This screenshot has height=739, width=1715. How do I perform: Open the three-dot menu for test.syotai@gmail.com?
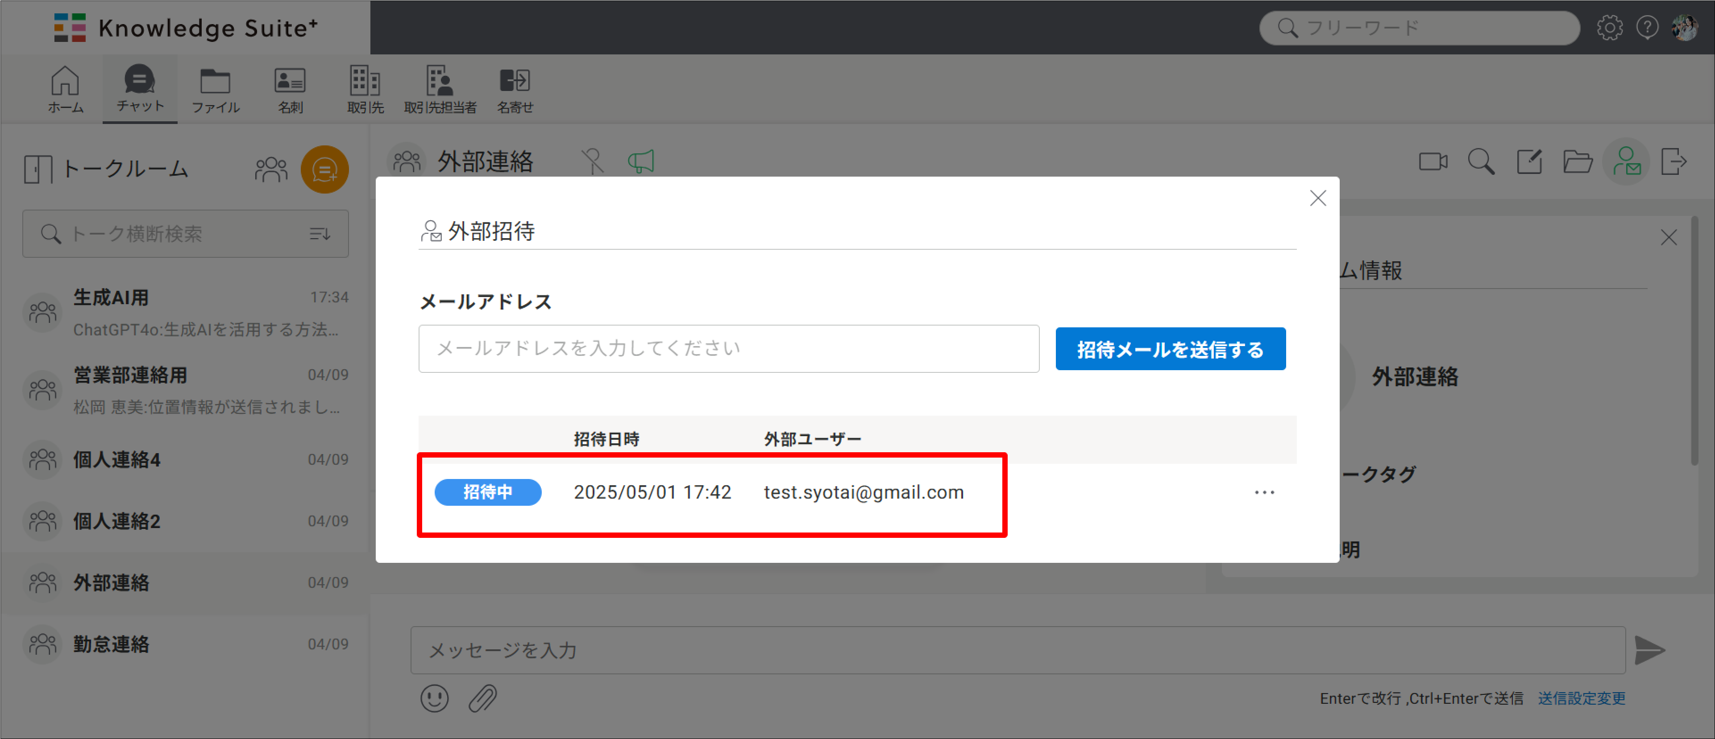pos(1264,492)
